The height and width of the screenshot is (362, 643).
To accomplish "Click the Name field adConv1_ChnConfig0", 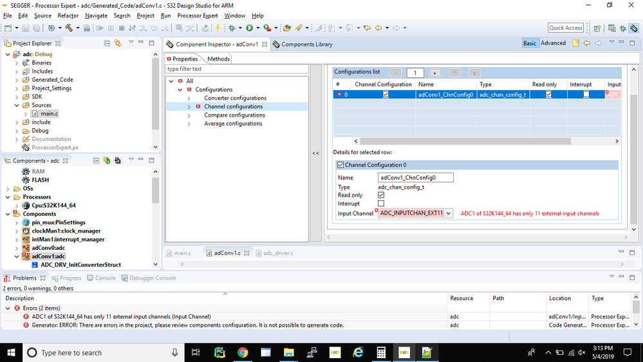I will click(415, 178).
